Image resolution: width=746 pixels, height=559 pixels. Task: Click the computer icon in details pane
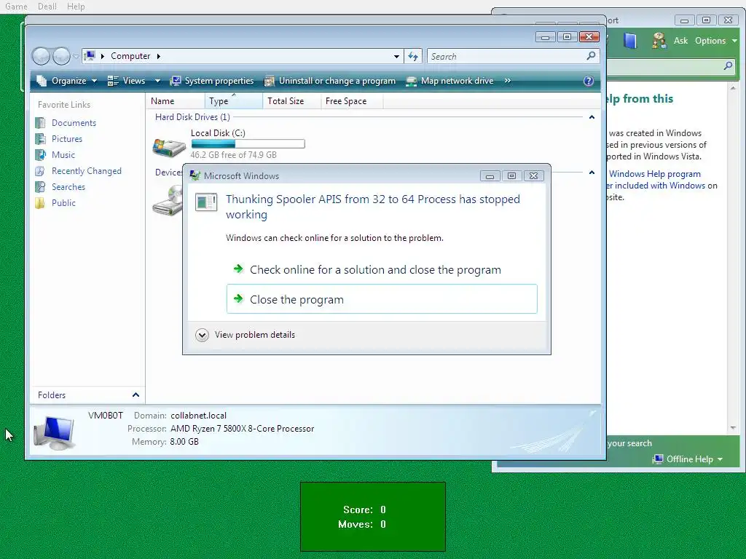[54, 432]
